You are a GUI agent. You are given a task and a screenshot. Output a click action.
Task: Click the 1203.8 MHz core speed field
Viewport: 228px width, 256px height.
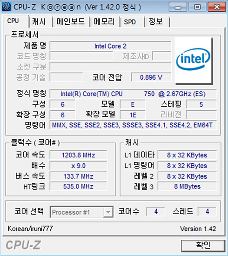tap(78, 155)
